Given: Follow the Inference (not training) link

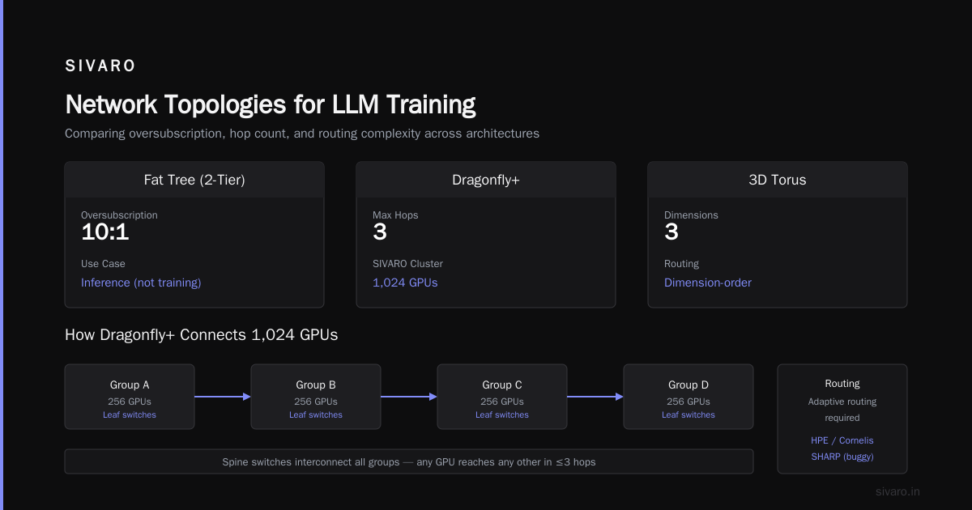Looking at the screenshot, I should (141, 283).
